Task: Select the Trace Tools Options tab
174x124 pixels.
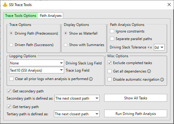Action: 21,16
